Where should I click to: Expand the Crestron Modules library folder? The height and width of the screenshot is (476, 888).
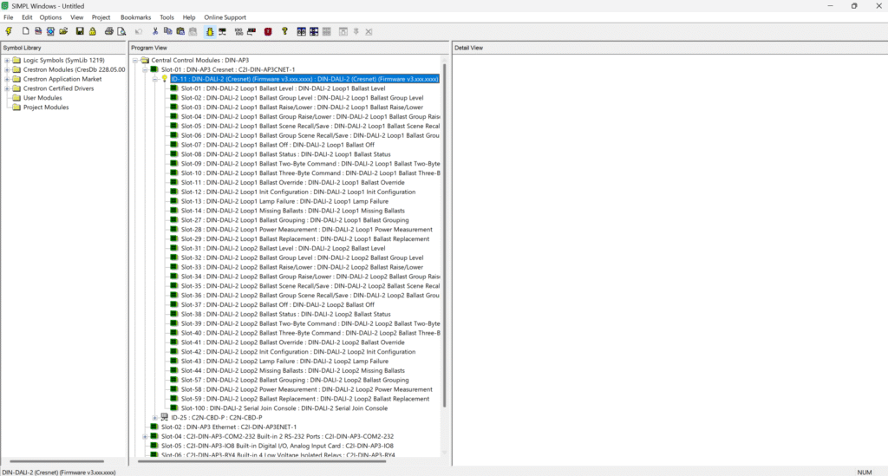7,69
